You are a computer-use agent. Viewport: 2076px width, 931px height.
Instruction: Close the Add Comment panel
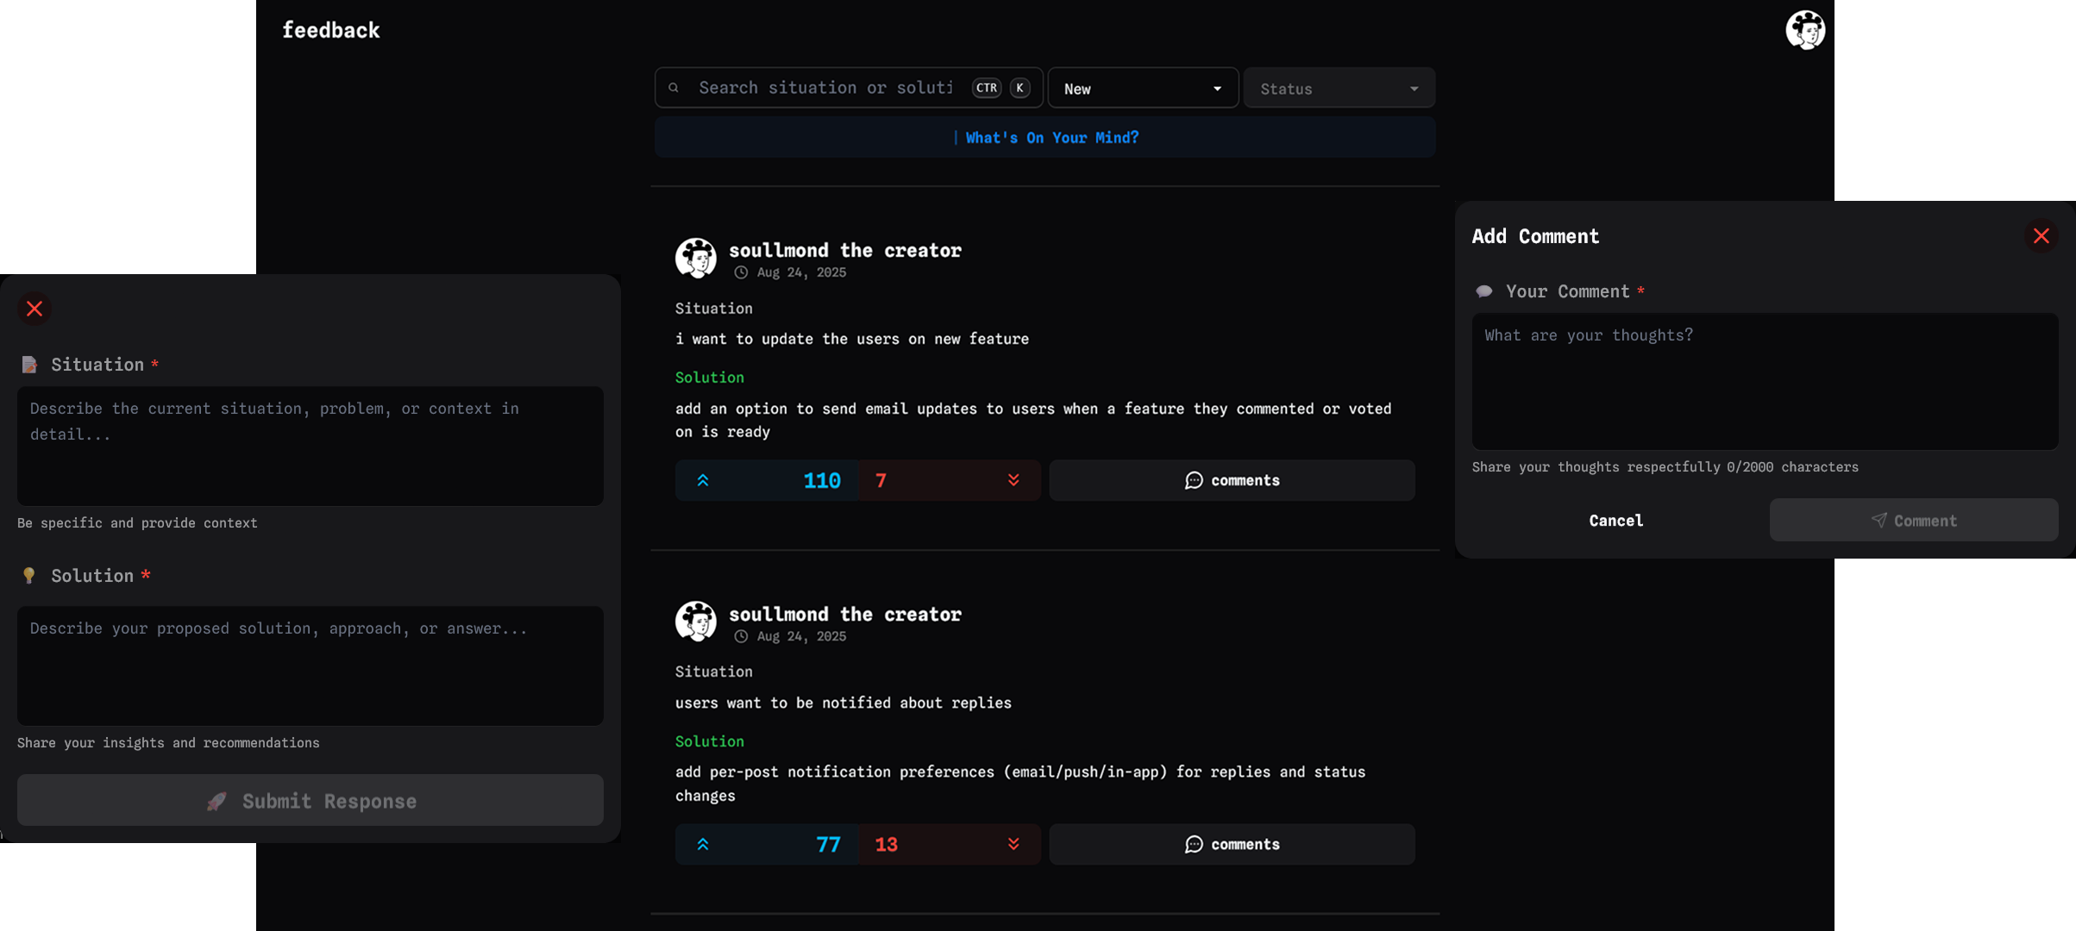click(2041, 235)
